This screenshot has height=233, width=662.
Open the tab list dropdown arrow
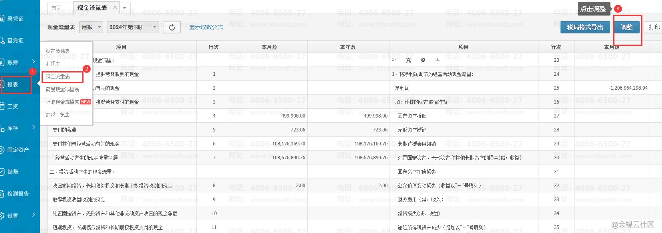point(125,8)
